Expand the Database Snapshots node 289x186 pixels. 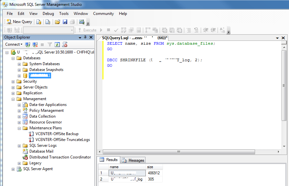(x=19, y=70)
